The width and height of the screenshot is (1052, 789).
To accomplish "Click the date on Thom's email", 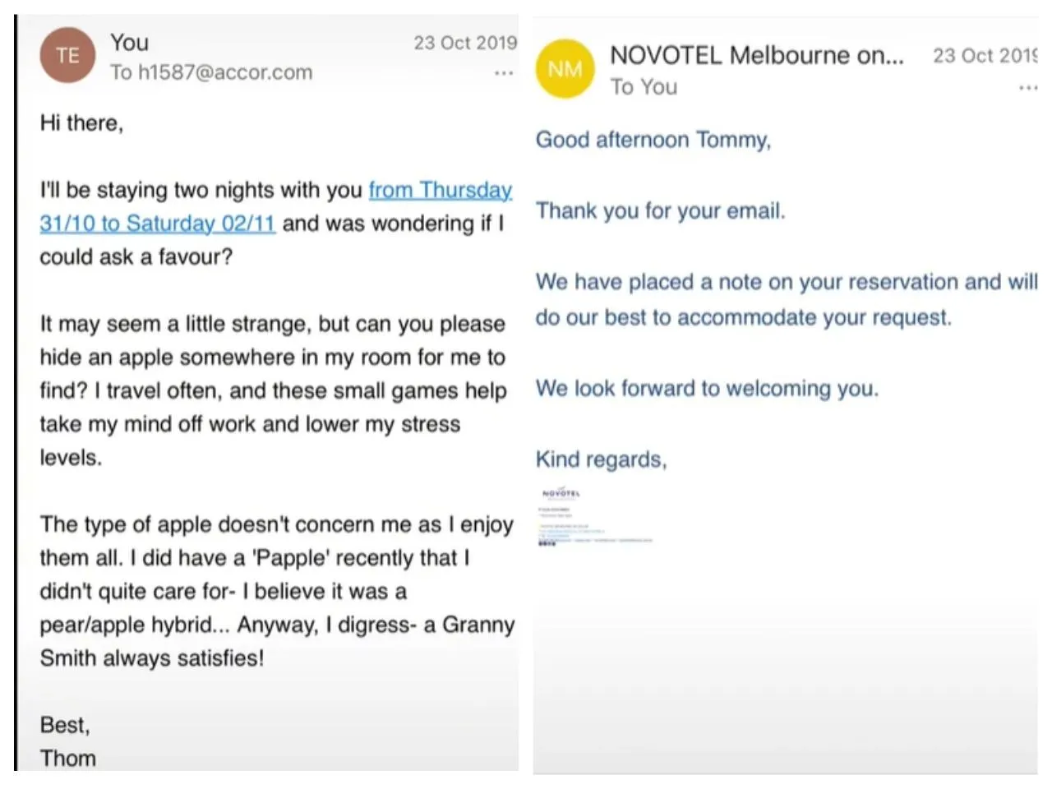I will tap(464, 43).
